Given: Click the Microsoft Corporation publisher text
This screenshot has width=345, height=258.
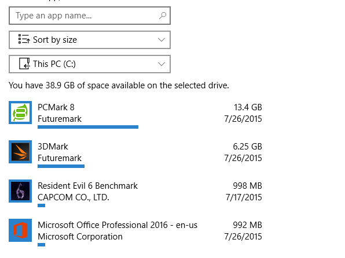Looking at the screenshot, I should tap(80, 237).
